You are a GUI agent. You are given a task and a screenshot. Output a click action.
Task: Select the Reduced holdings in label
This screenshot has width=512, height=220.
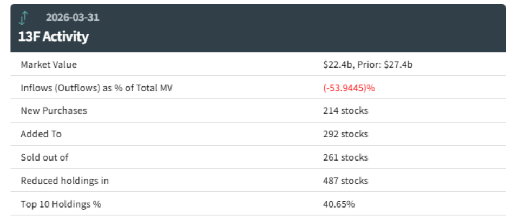tap(64, 181)
